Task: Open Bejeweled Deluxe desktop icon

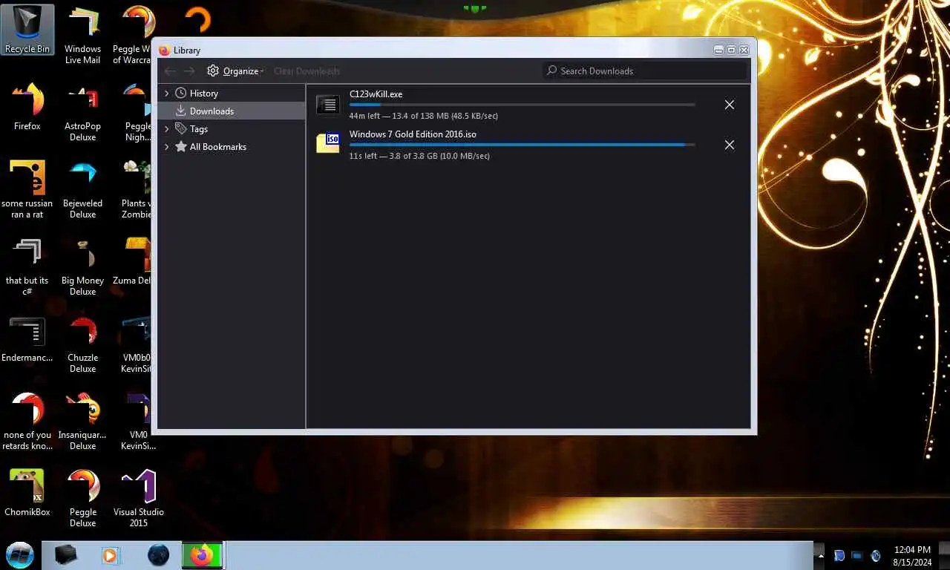Action: (x=83, y=189)
